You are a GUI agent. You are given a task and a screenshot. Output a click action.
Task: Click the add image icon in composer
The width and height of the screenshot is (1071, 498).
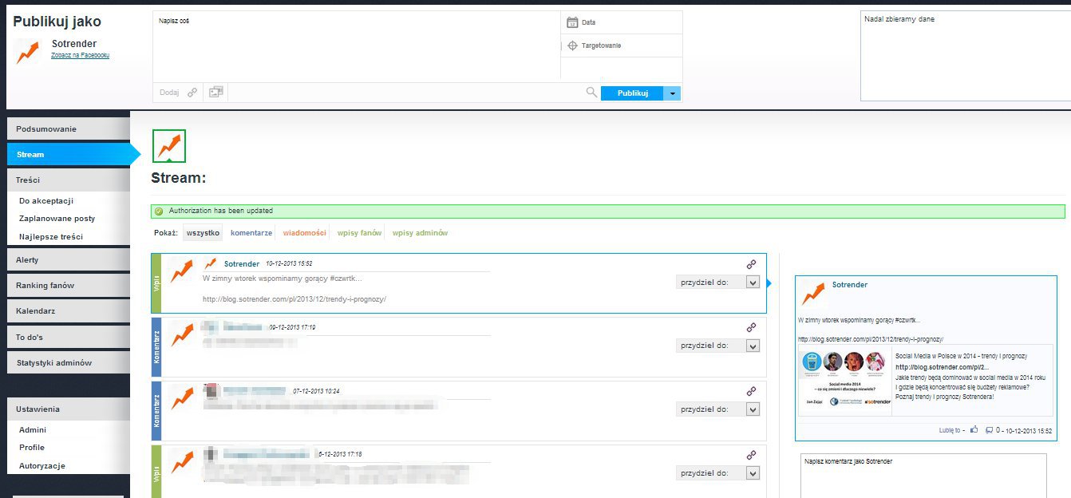click(215, 93)
